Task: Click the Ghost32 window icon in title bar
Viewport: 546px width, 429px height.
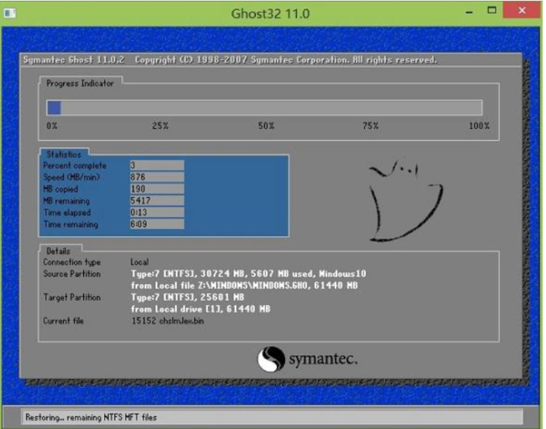Action: (10, 13)
